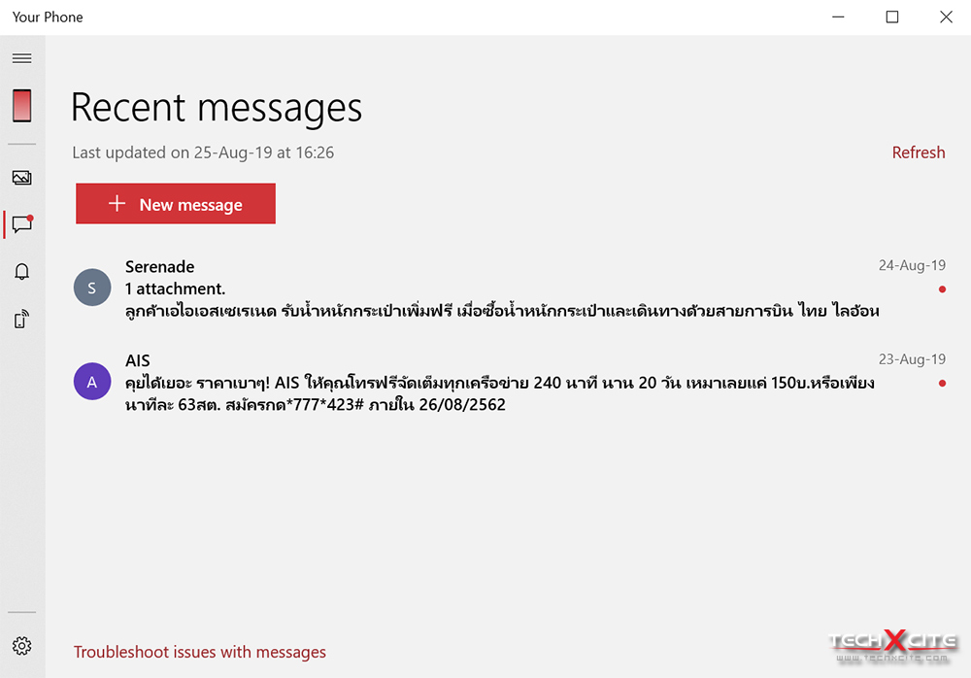Image resolution: width=971 pixels, height=678 pixels.
Task: Open Troubleshoot issues with messages link
Action: (199, 652)
